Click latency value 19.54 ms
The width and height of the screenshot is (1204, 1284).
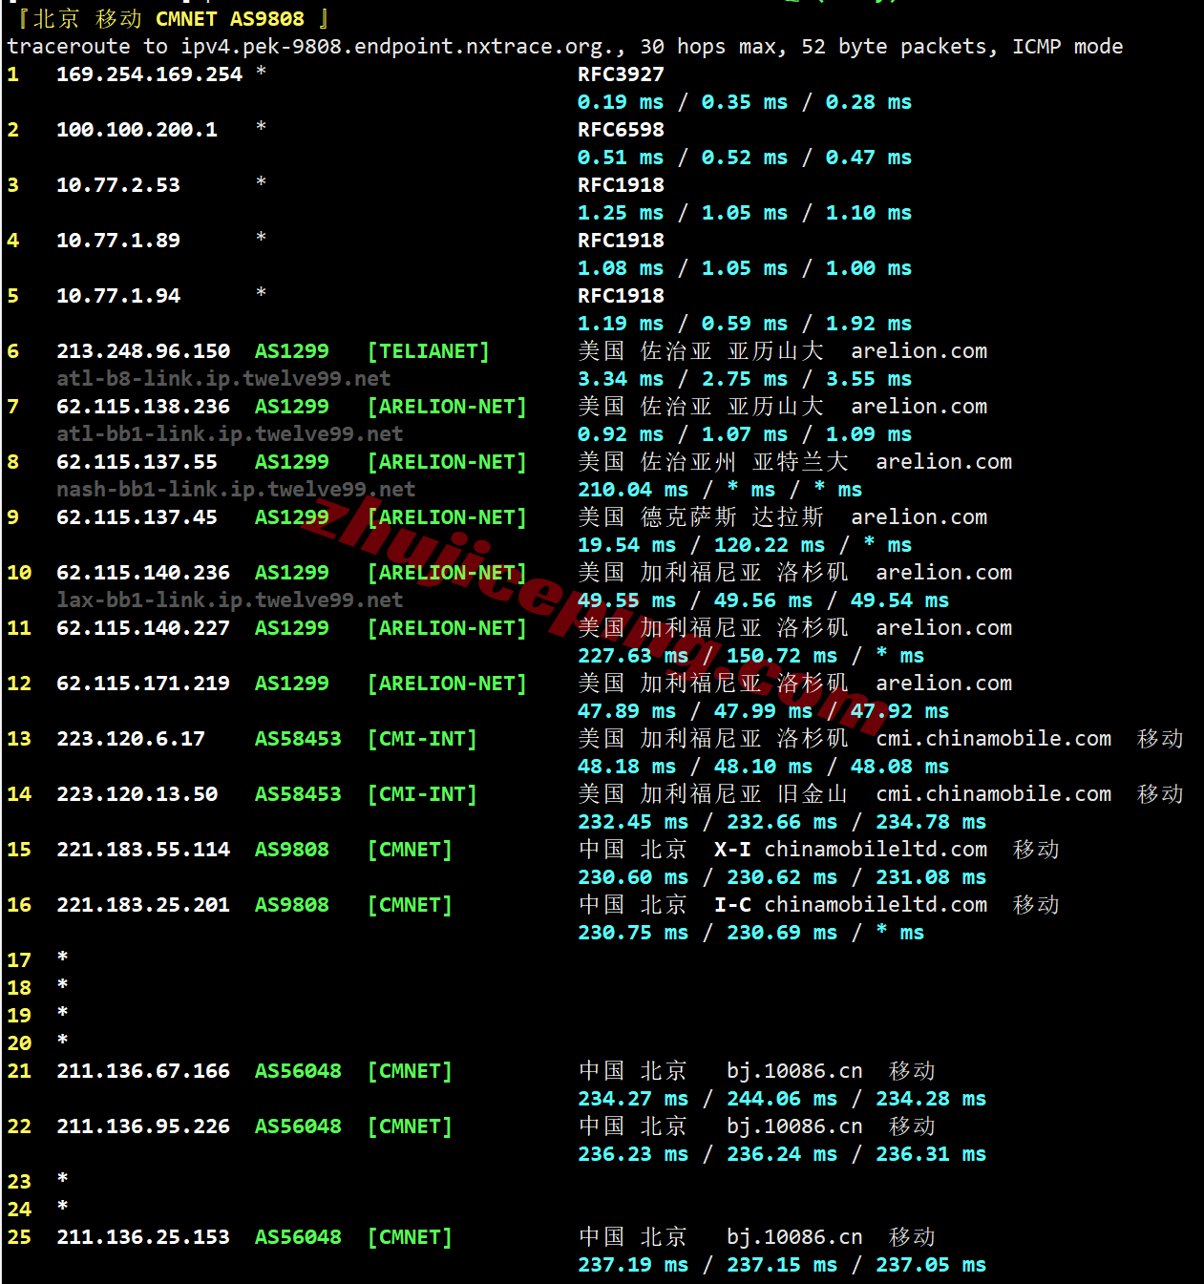point(626,545)
